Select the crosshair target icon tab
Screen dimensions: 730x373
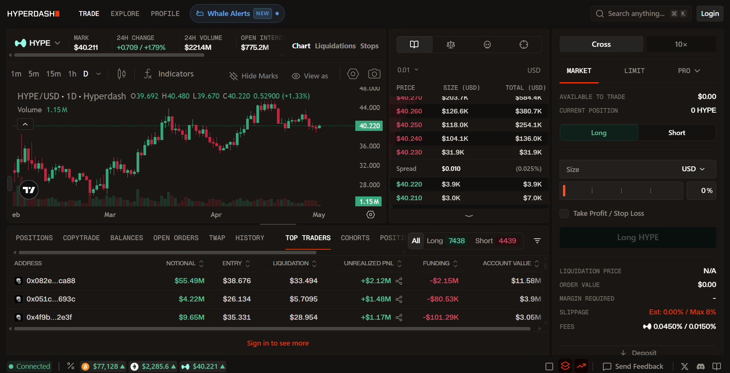click(x=524, y=45)
